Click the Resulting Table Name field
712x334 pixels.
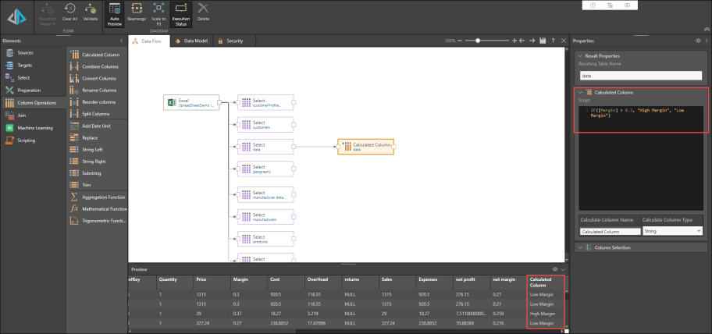pyautogui.click(x=640, y=76)
